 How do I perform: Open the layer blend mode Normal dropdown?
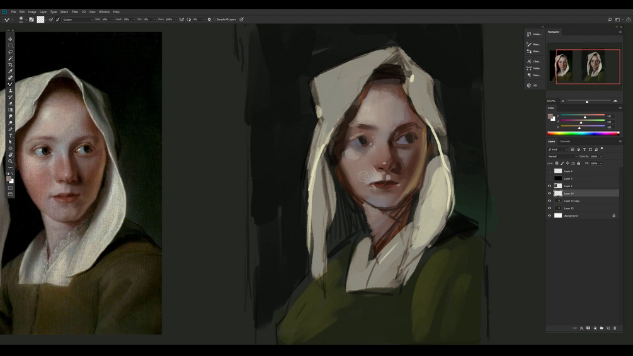562,156
